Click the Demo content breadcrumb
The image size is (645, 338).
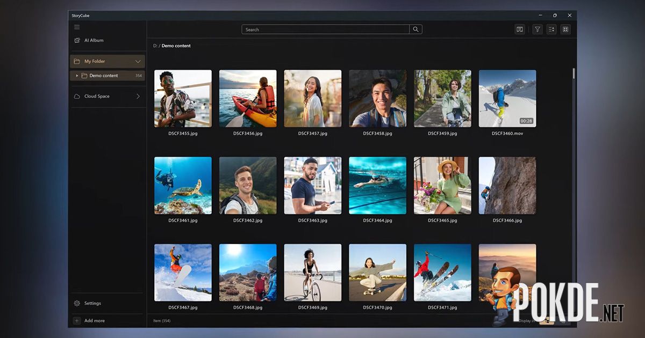tap(176, 46)
